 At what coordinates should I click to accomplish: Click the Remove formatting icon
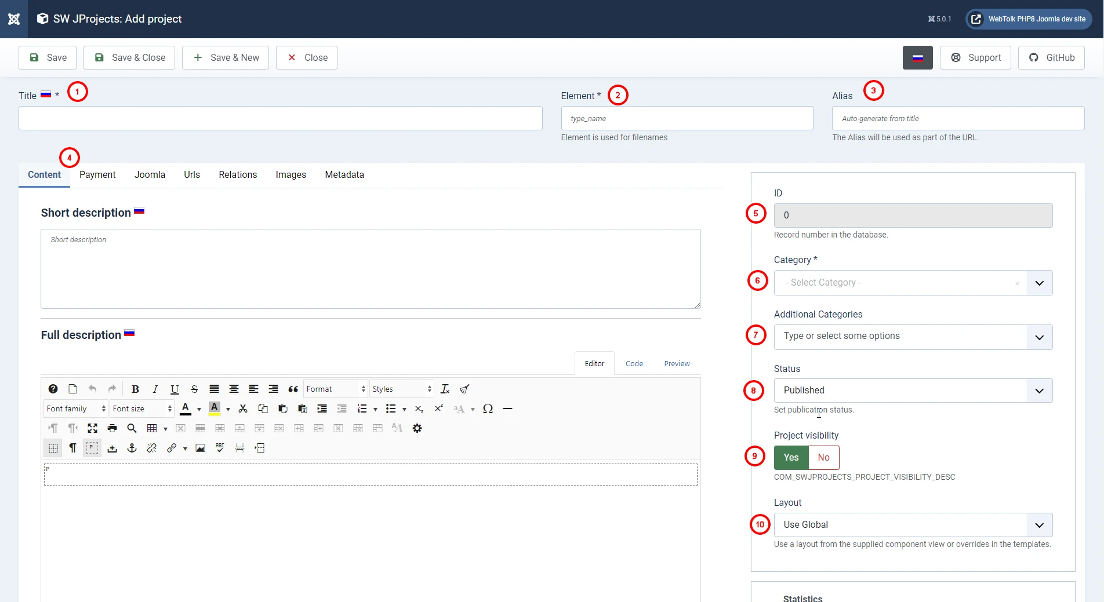click(x=445, y=389)
